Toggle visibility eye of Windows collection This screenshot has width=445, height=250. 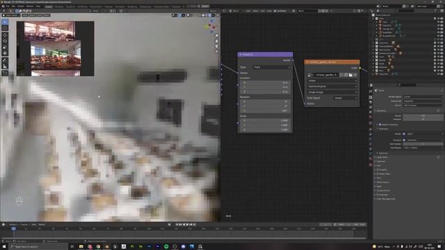438,67
